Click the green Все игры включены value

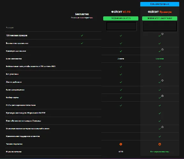[x=160, y=152]
